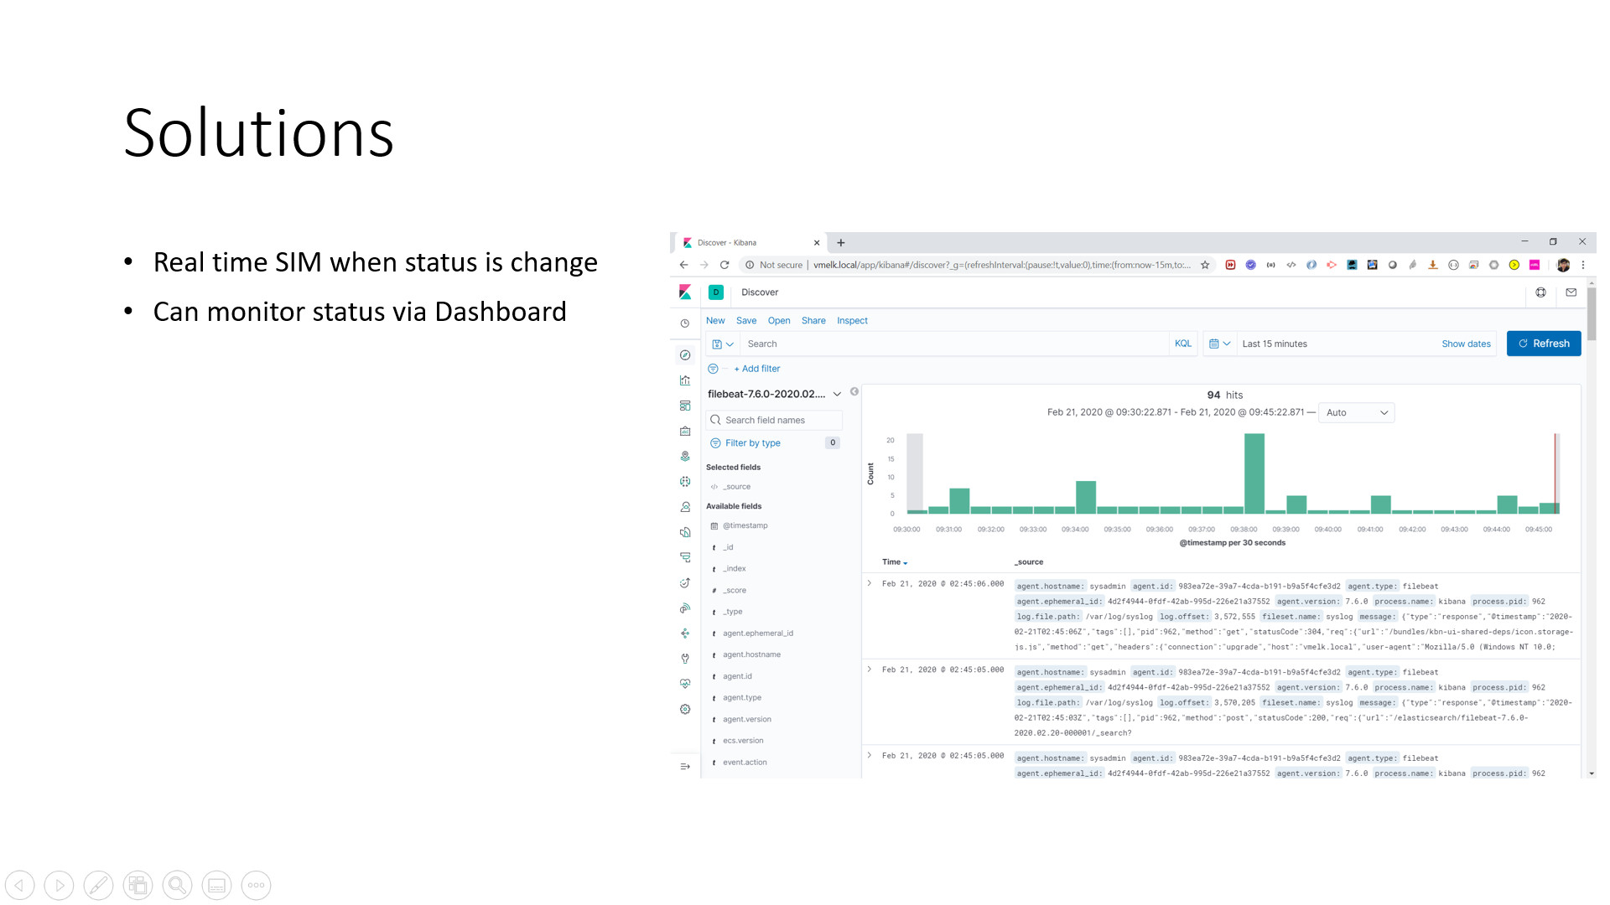Viewport: 1610px width, 905px height.
Task: Toggle KQL query language switch
Action: 1182,344
